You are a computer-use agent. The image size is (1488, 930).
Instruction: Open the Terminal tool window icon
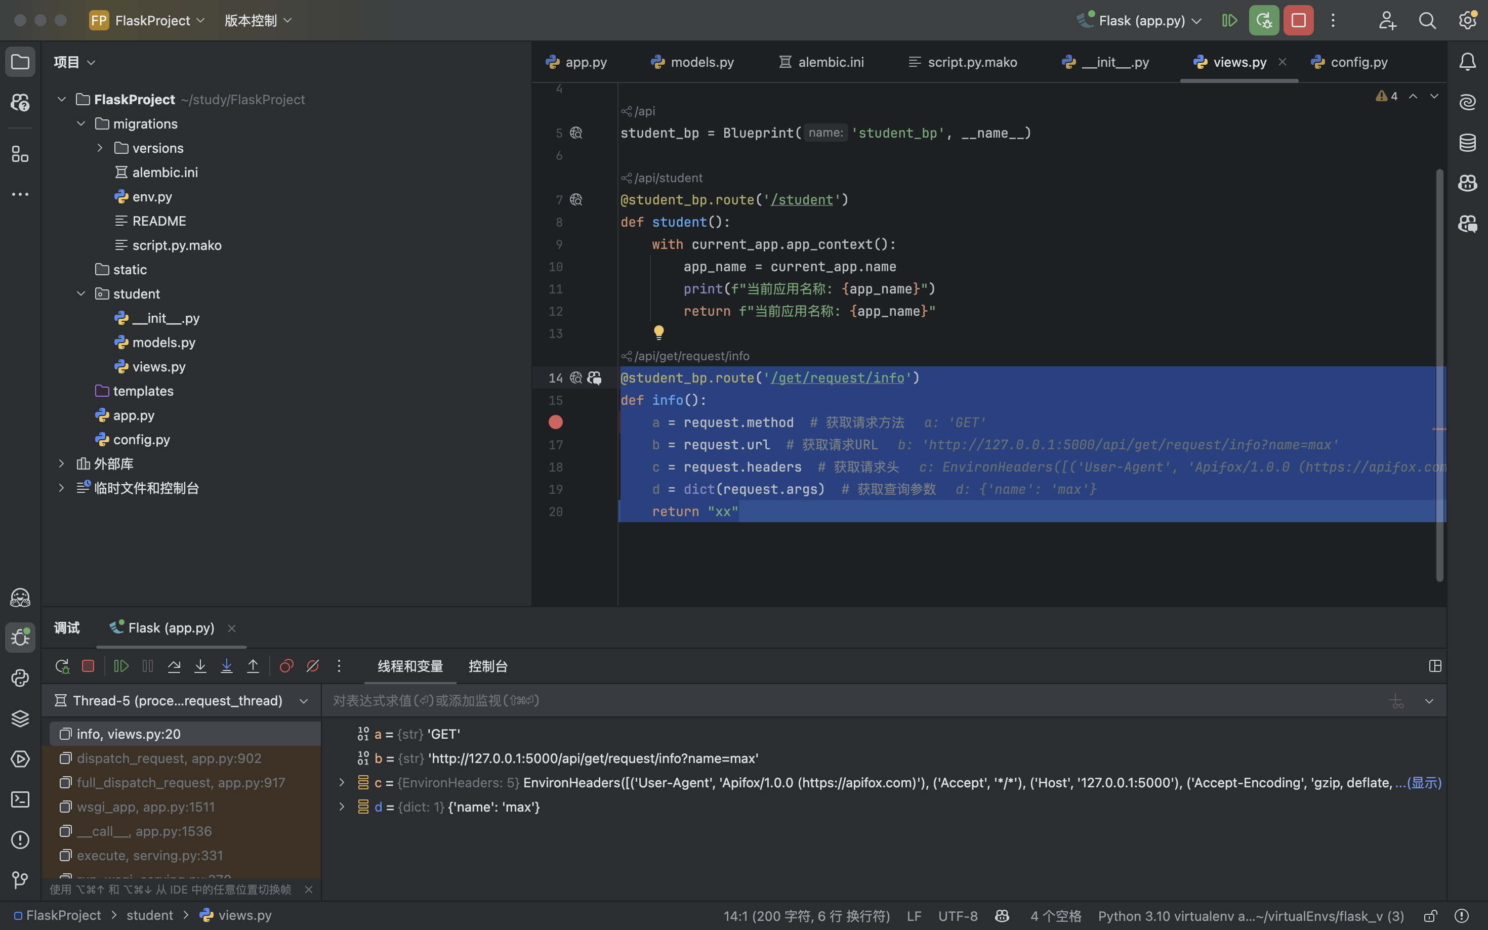[x=20, y=799]
